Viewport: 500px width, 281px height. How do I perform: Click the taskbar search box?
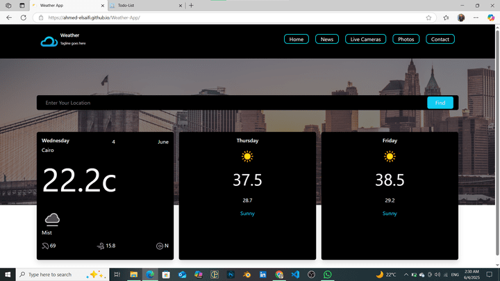(62, 274)
